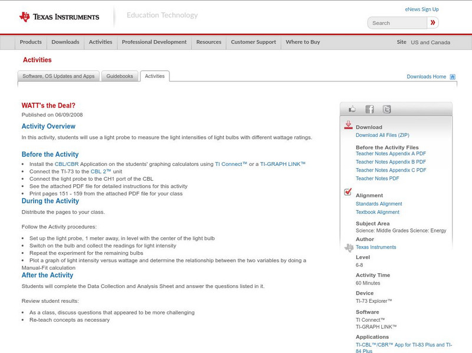Open the US and Canada site selector

click(430, 43)
